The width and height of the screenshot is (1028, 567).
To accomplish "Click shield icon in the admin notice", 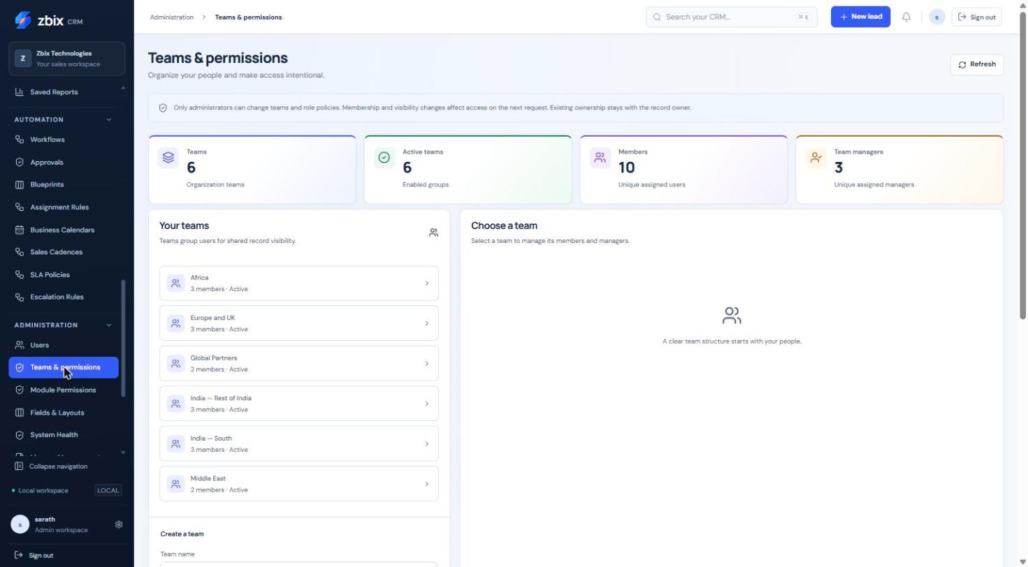I will [163, 108].
